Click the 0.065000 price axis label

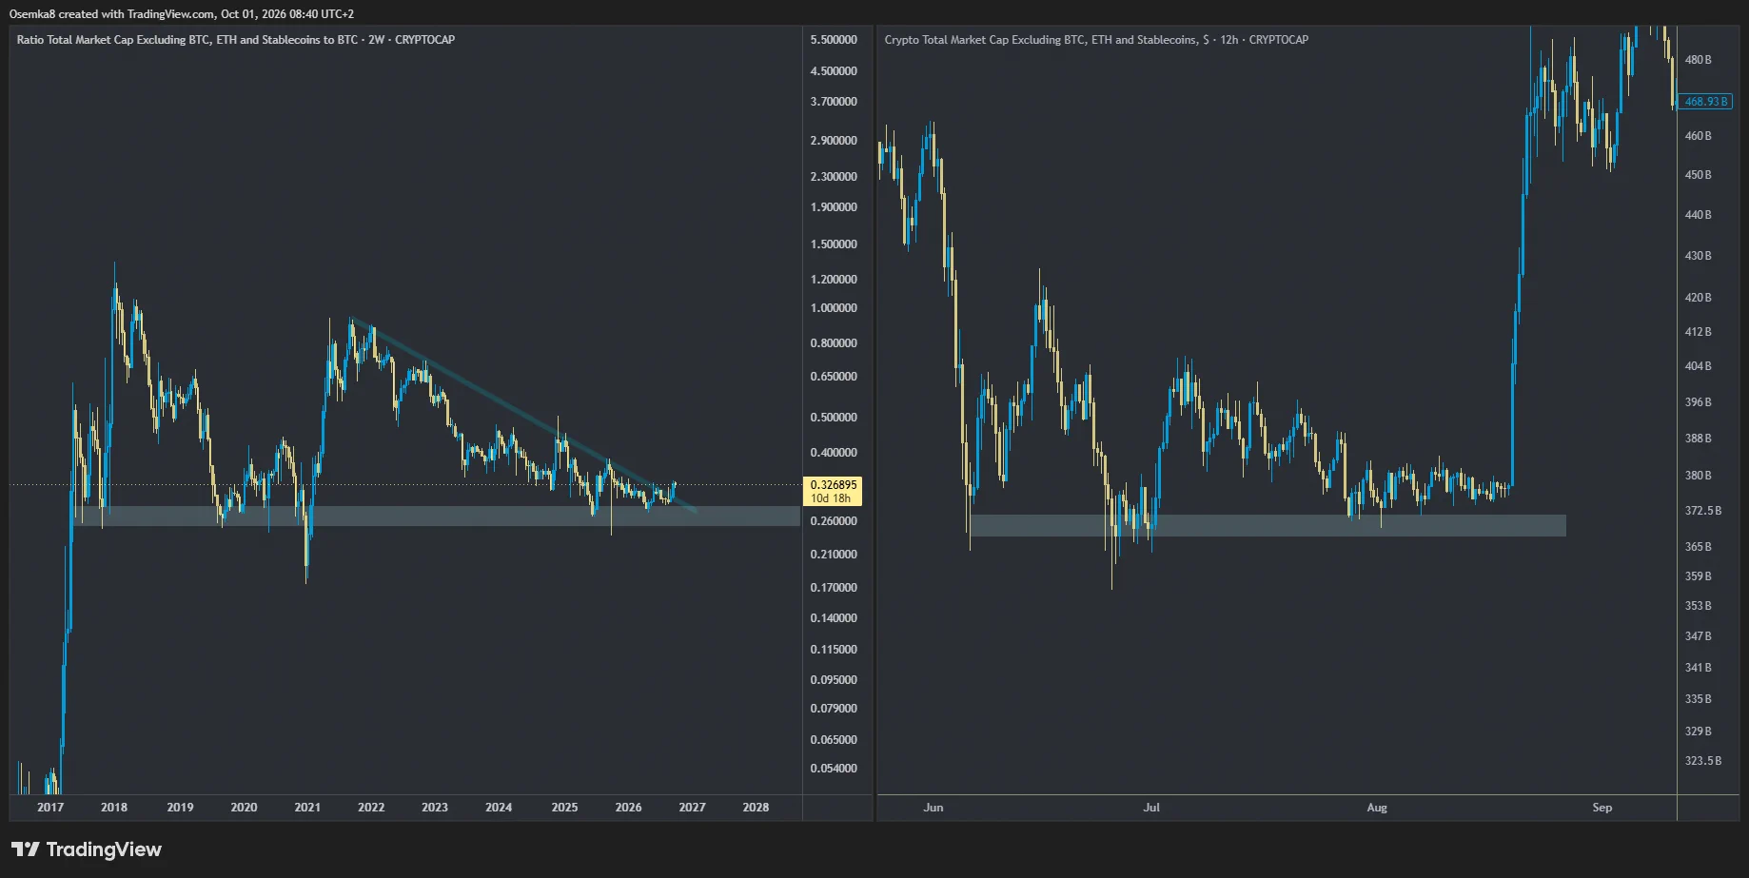point(834,740)
